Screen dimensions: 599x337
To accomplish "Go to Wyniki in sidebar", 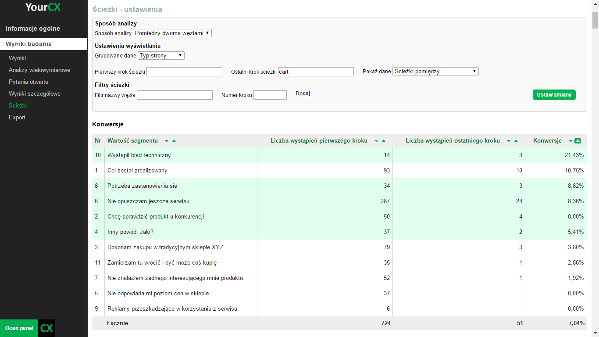I will pyautogui.click(x=18, y=58).
